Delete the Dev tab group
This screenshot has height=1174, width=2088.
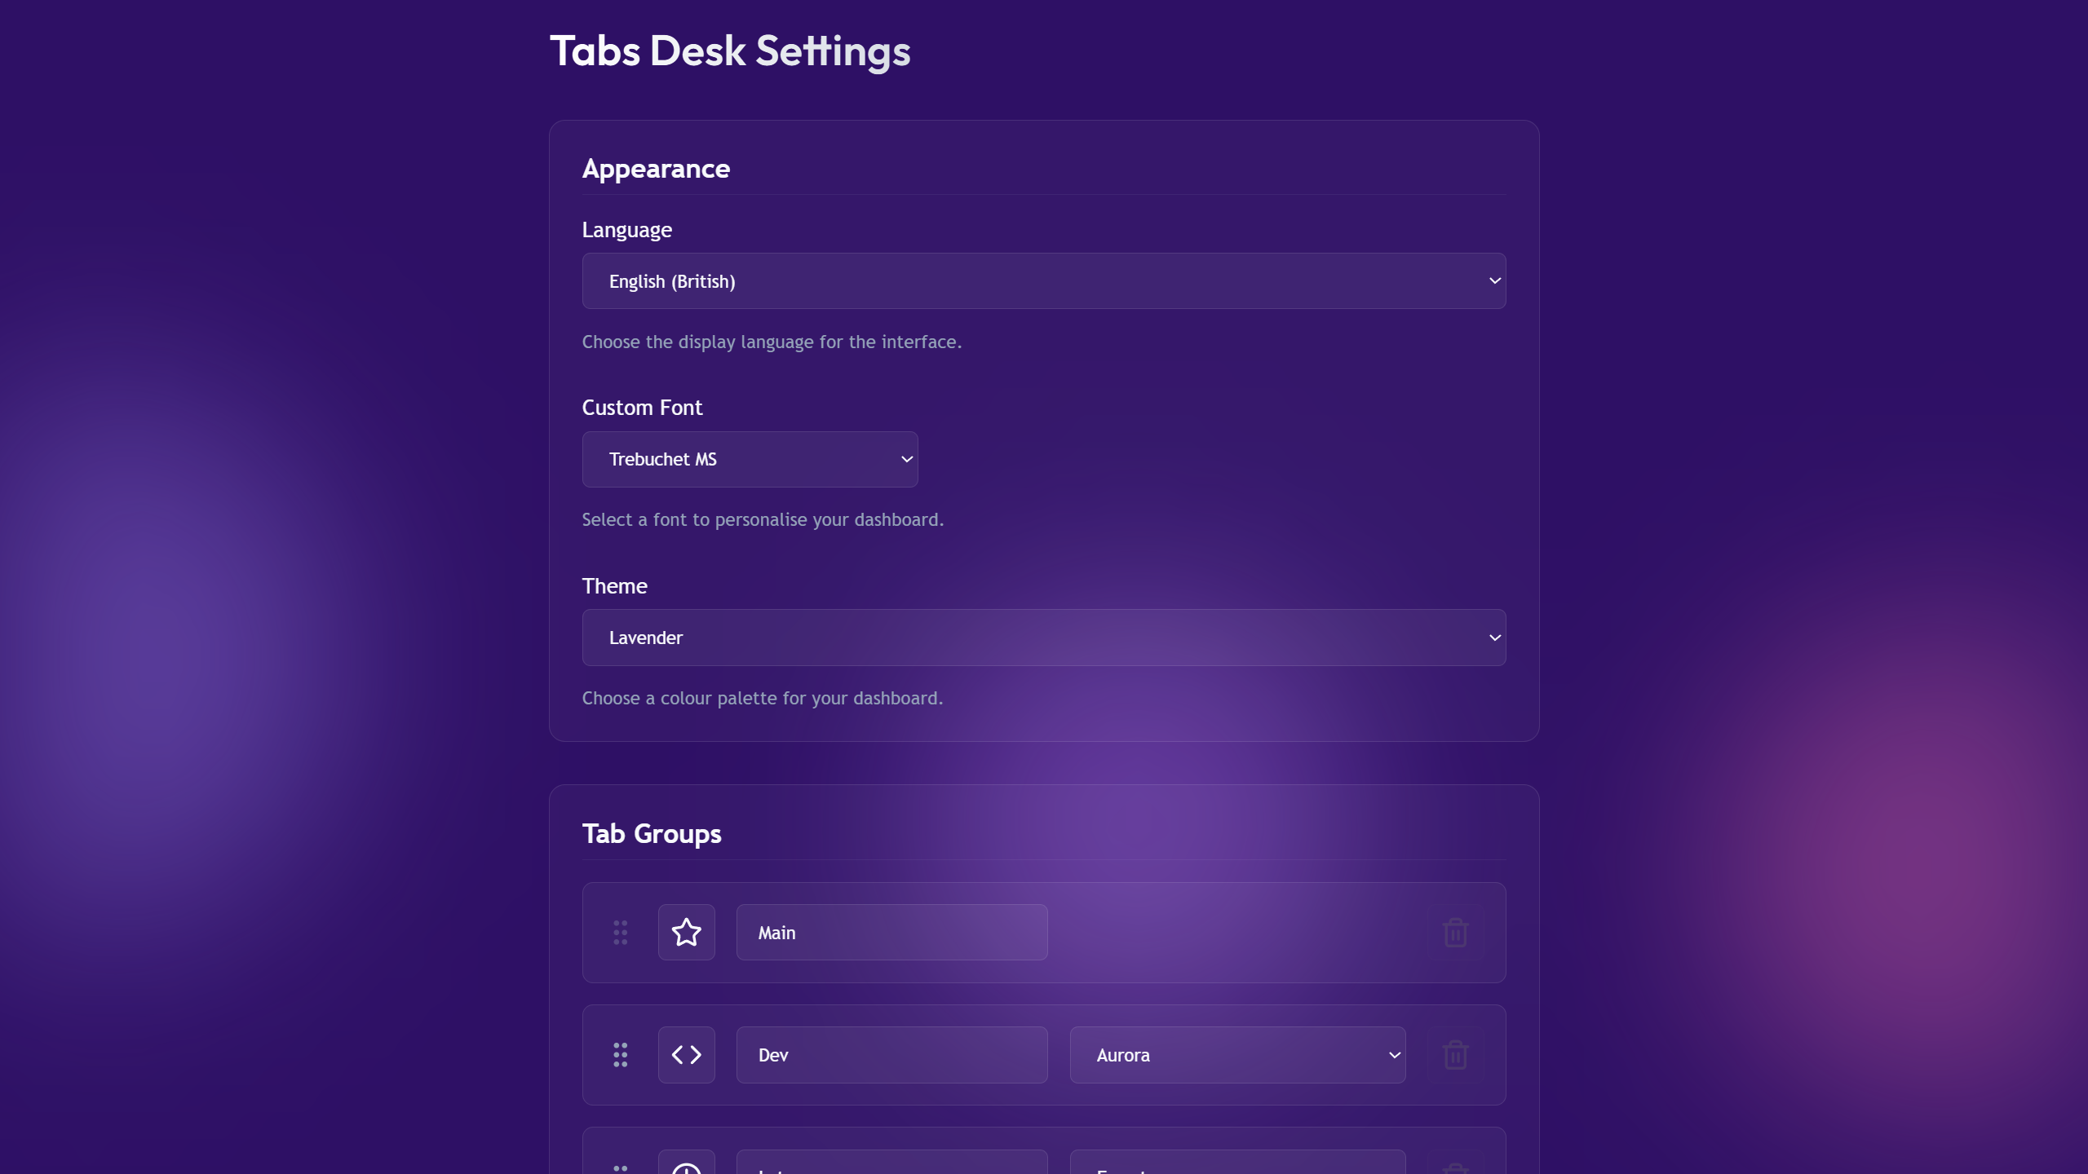click(1455, 1054)
